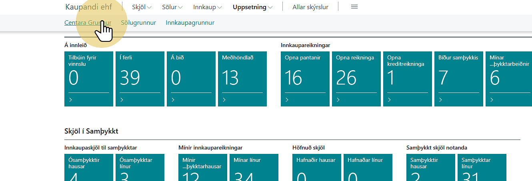Open the Opna pantanir tile
Viewport: 532px width, 181px height.
(305, 79)
